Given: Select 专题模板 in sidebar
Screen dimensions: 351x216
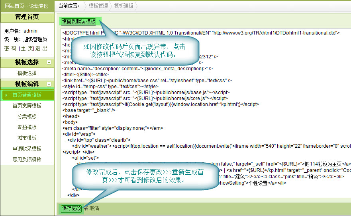Looking at the screenshot, I should click(x=27, y=127).
